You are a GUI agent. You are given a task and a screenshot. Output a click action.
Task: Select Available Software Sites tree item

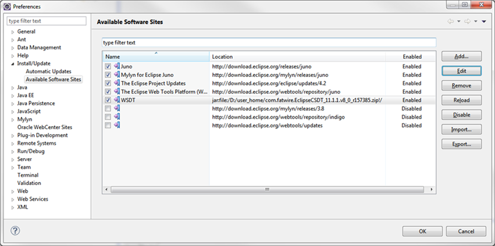54,79
